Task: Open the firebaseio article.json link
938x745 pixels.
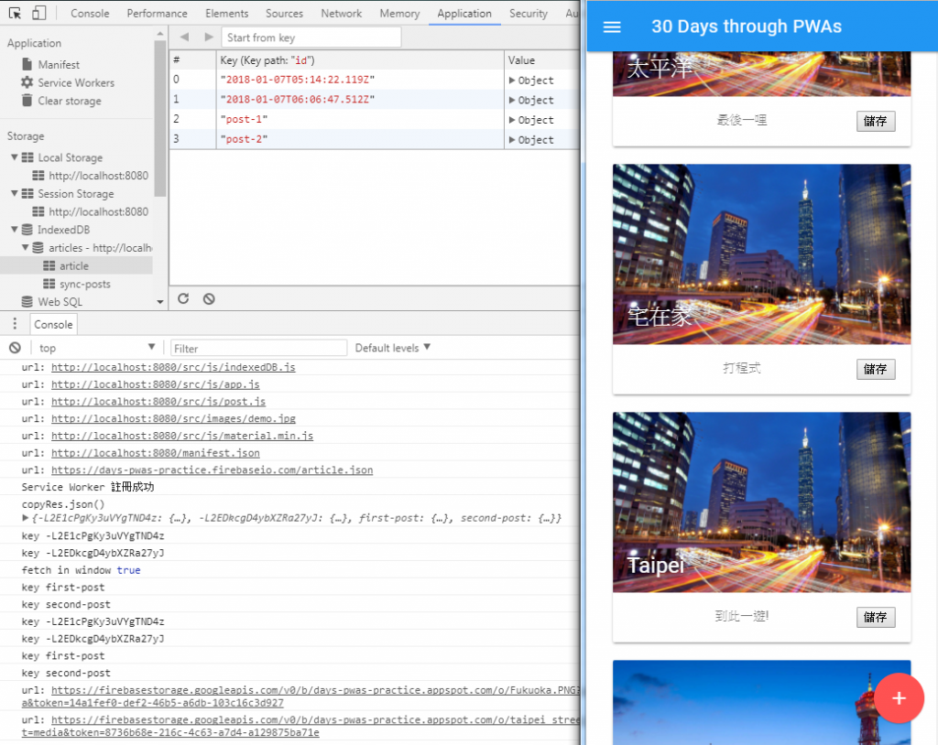Action: (212, 470)
